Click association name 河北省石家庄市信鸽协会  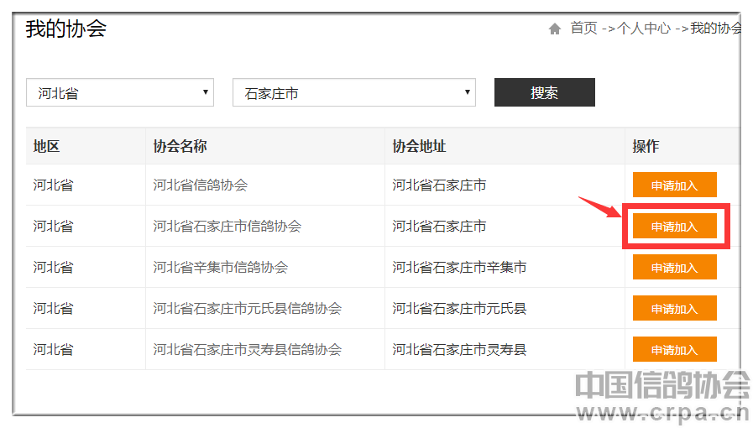coord(227,227)
